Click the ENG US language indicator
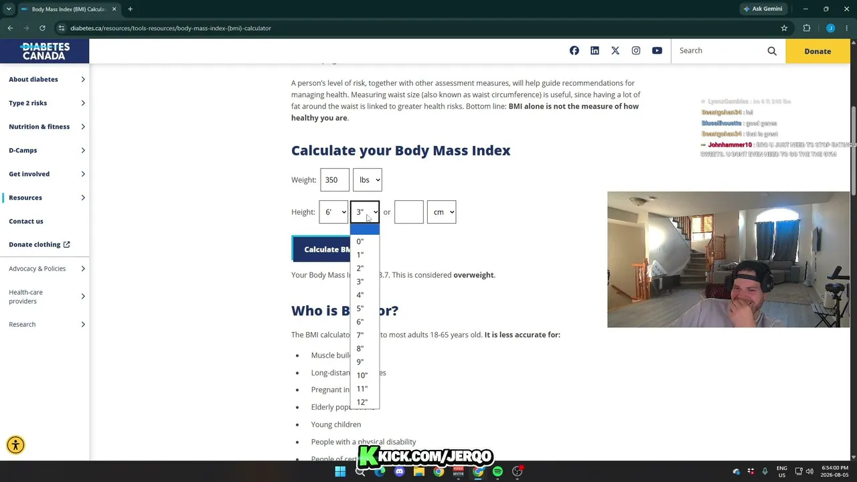 (x=781, y=471)
